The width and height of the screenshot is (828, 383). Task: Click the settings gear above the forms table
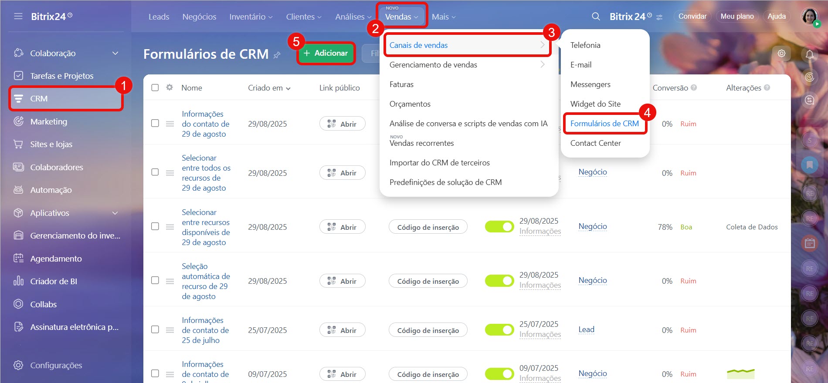[x=782, y=53]
